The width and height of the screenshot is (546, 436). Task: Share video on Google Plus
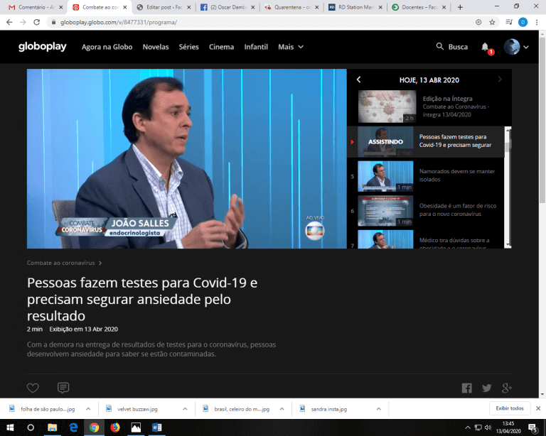[507, 388]
